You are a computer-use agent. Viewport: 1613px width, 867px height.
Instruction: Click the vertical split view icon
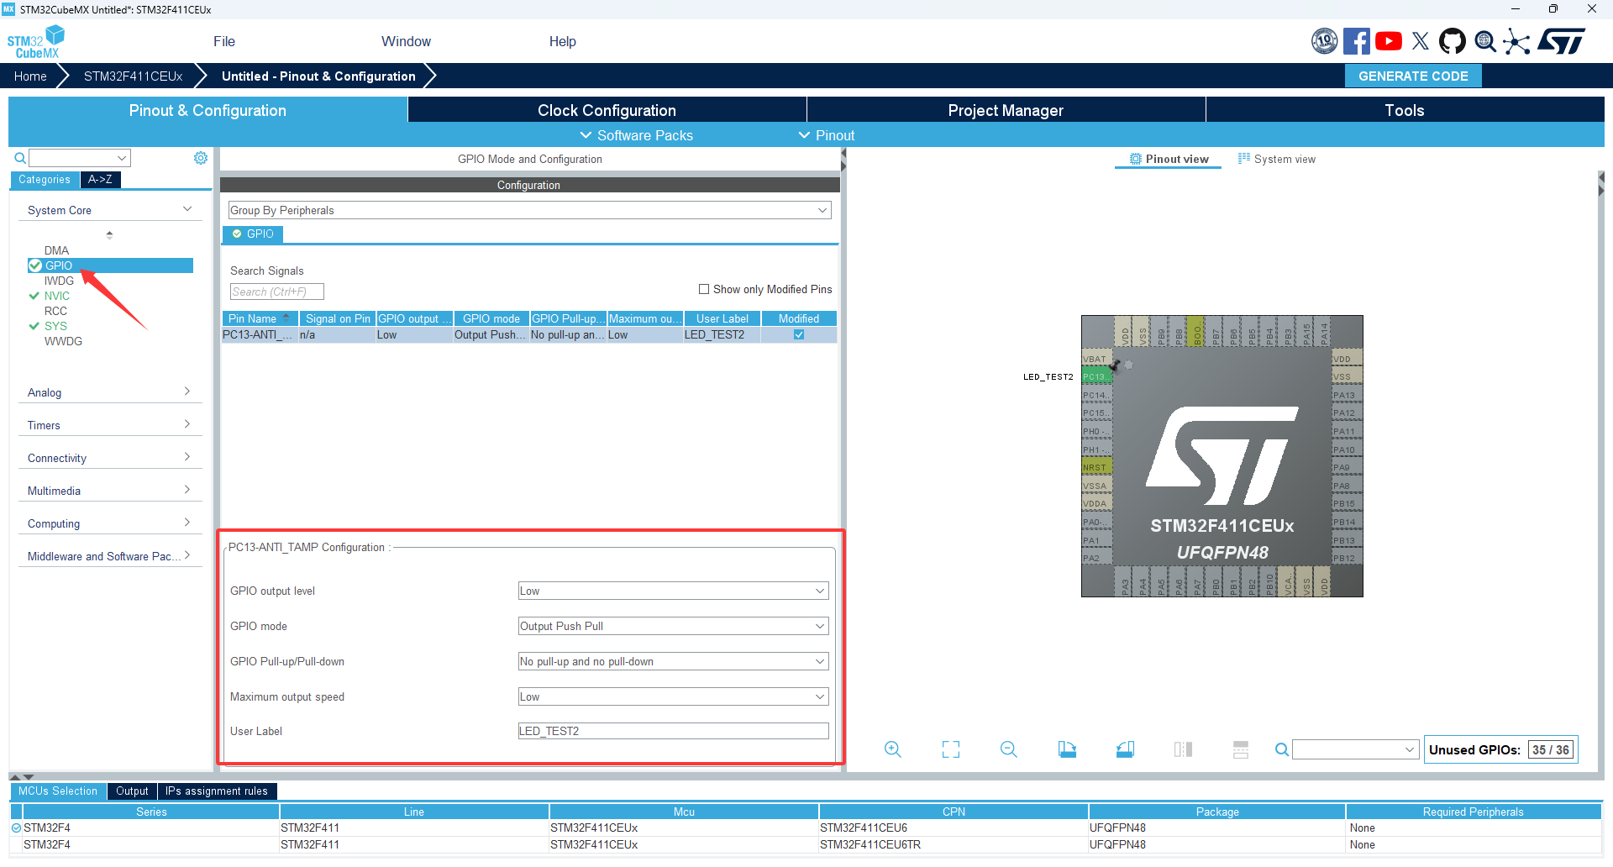click(1183, 749)
